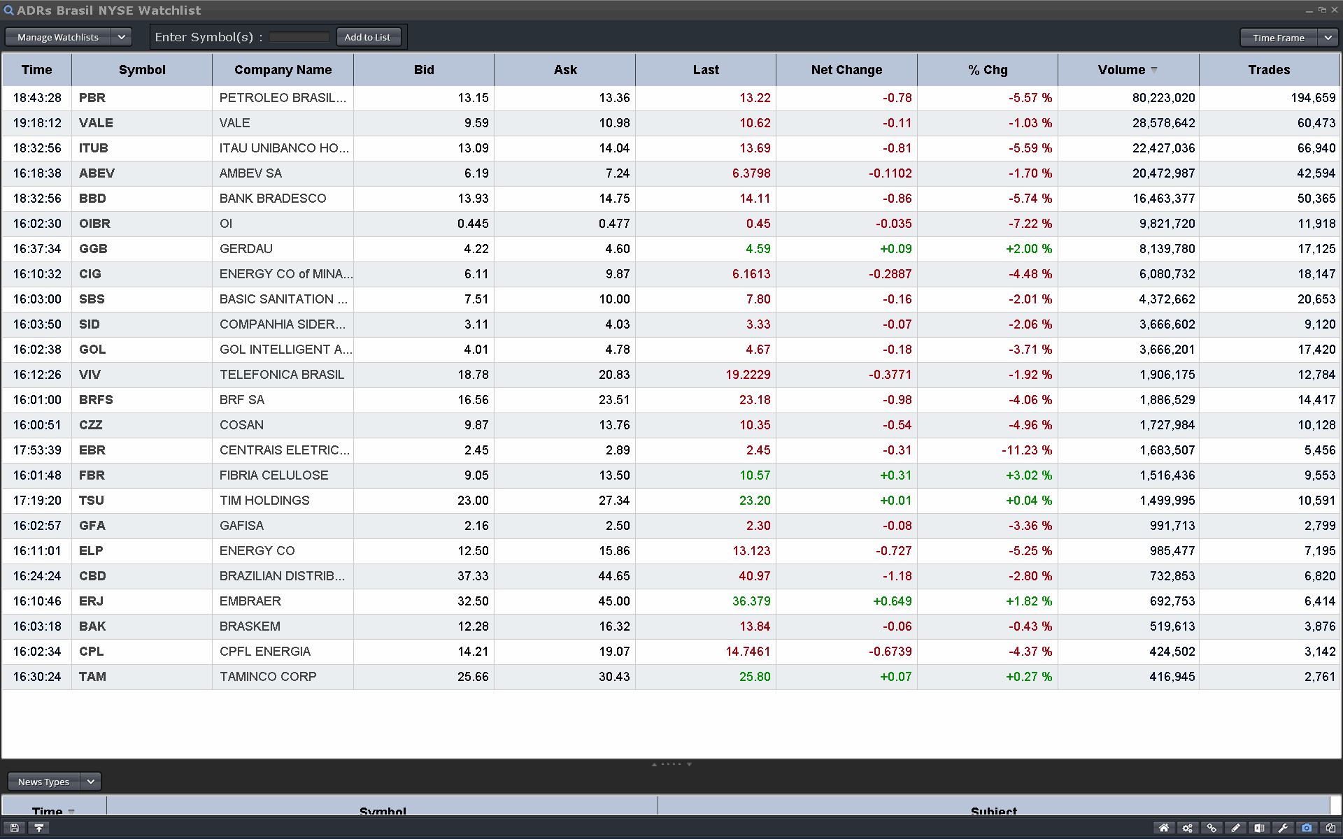This screenshot has width=1343, height=839.
Task: Click the chain link icon
Action: (1211, 828)
